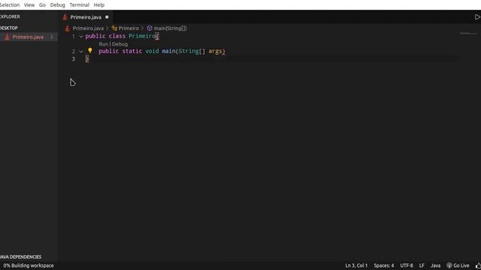Click line number 1 in the gutter
This screenshot has height=270, width=481.
74,37
